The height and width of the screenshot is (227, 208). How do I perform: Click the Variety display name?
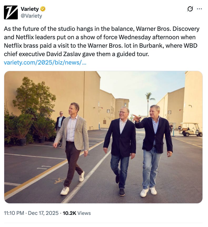click(30, 9)
